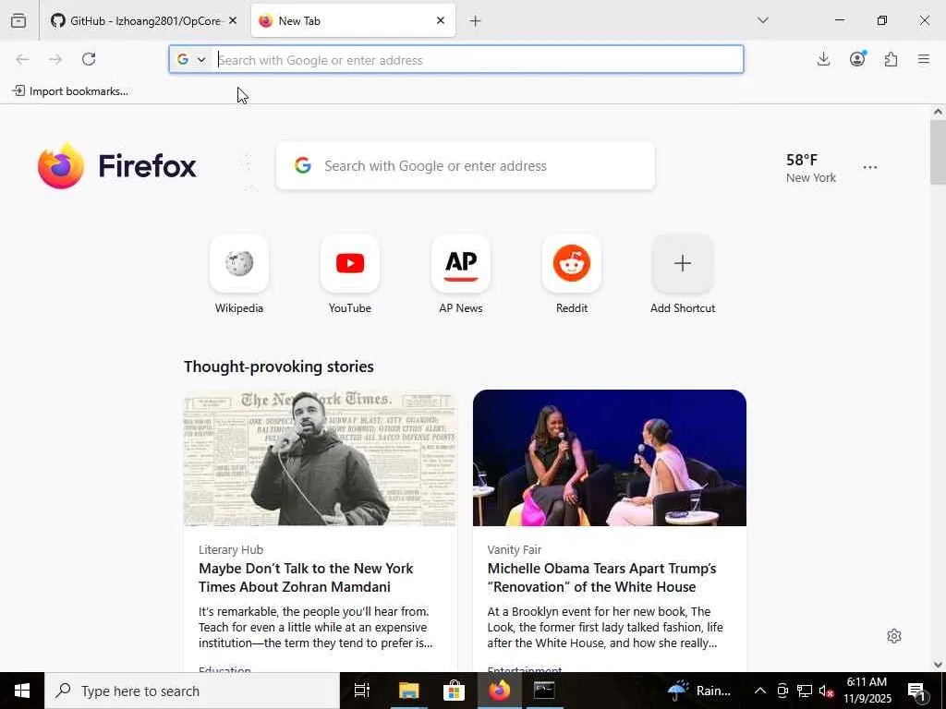Click the new tab page Google search box
Screen dimensions: 946x709
(466, 166)
